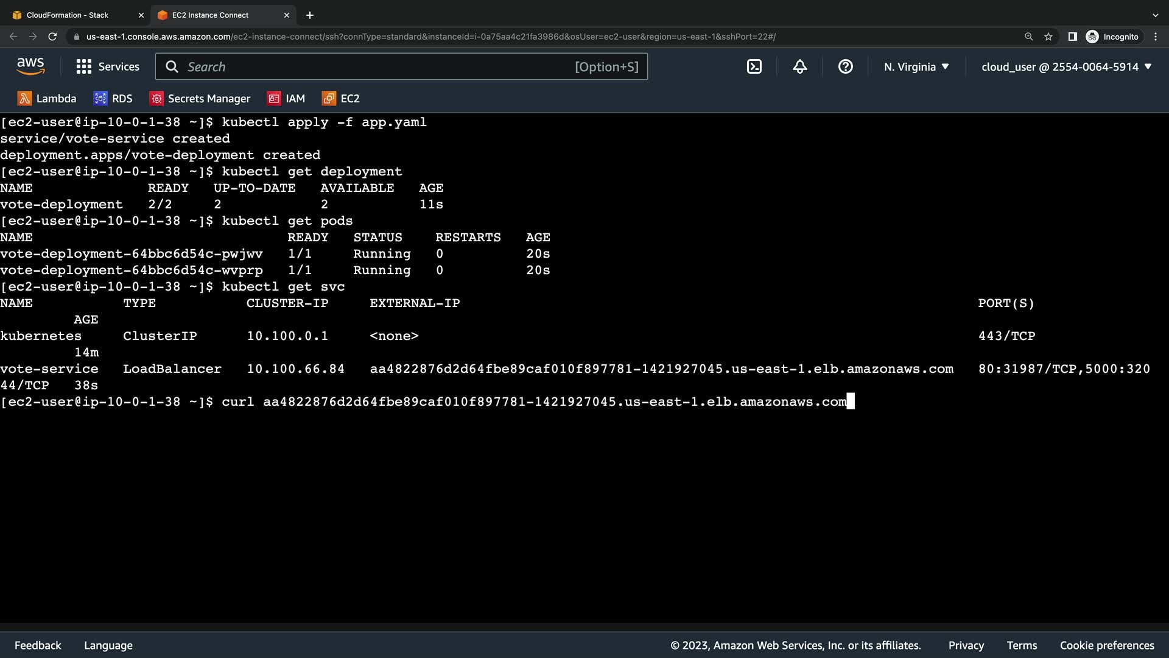Toggle the browser side panel icon
1169x658 pixels.
(1072, 37)
